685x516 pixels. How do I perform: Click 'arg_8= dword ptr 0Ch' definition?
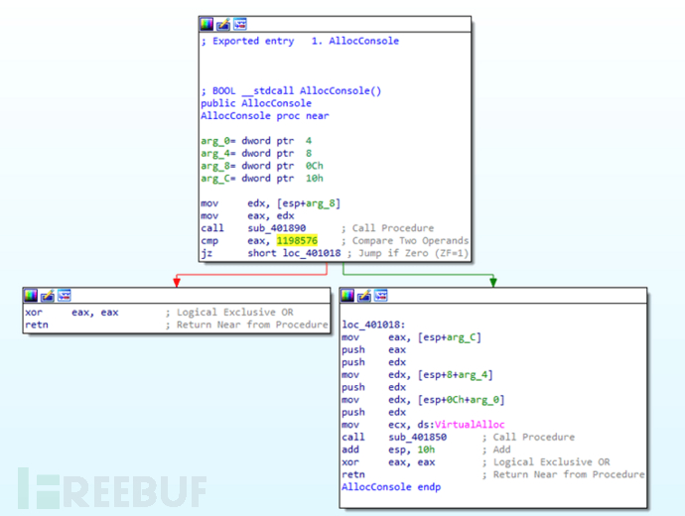(262, 166)
